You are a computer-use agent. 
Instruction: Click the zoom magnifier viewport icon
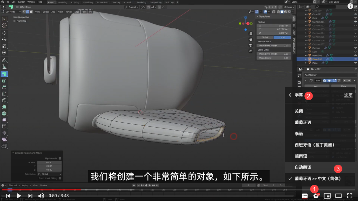coord(251,34)
